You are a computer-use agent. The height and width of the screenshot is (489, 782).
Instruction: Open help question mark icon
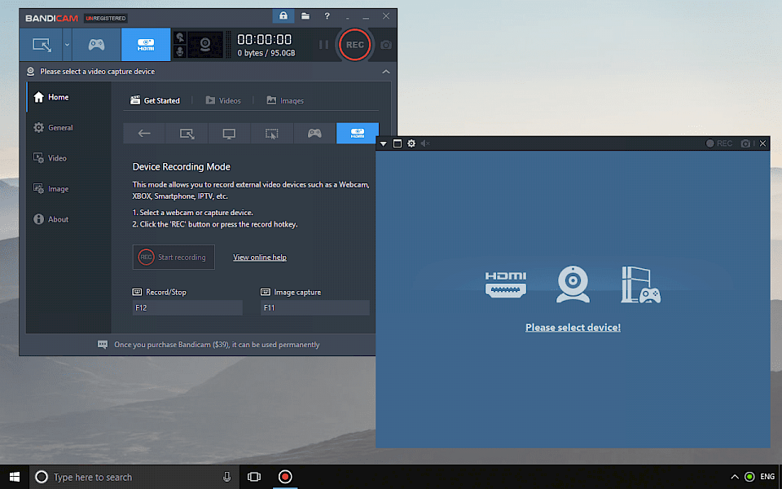[327, 16]
